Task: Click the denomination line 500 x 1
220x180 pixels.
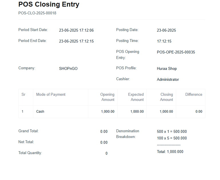Action: point(172,131)
